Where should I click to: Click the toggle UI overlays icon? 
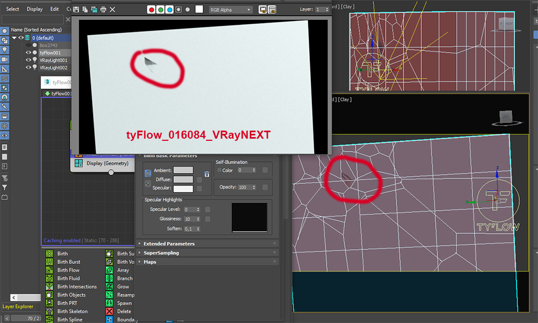(x=263, y=10)
